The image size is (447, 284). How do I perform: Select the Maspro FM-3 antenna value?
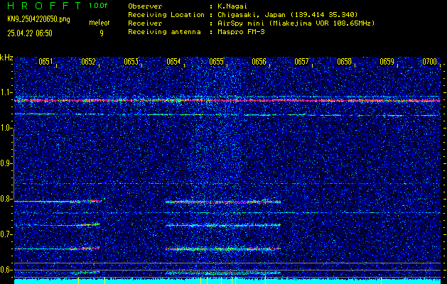pyautogui.click(x=241, y=32)
